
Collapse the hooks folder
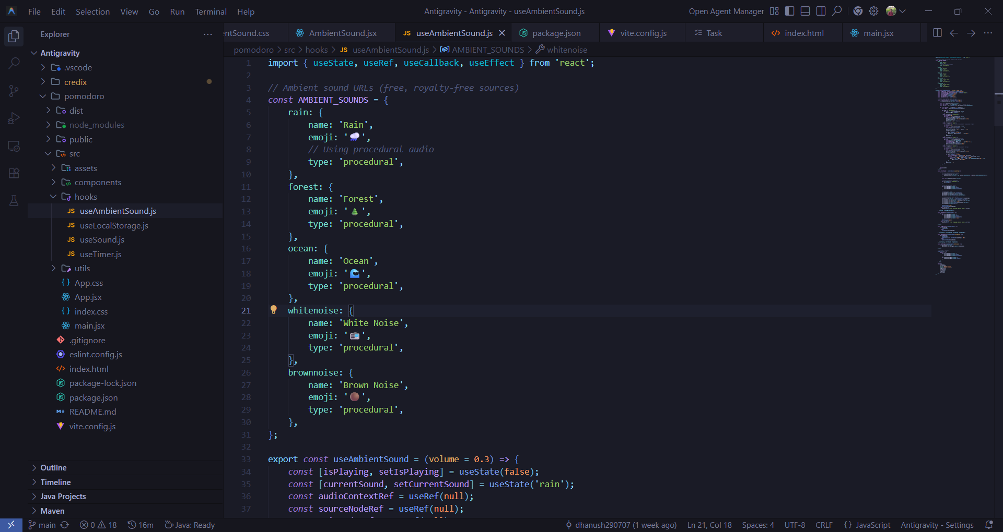coord(86,197)
